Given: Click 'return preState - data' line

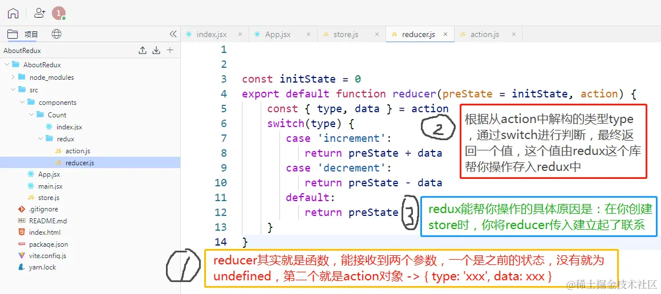Looking at the screenshot, I should coord(374,182).
